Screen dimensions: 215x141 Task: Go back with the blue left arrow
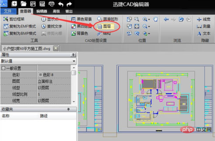[166, 19]
